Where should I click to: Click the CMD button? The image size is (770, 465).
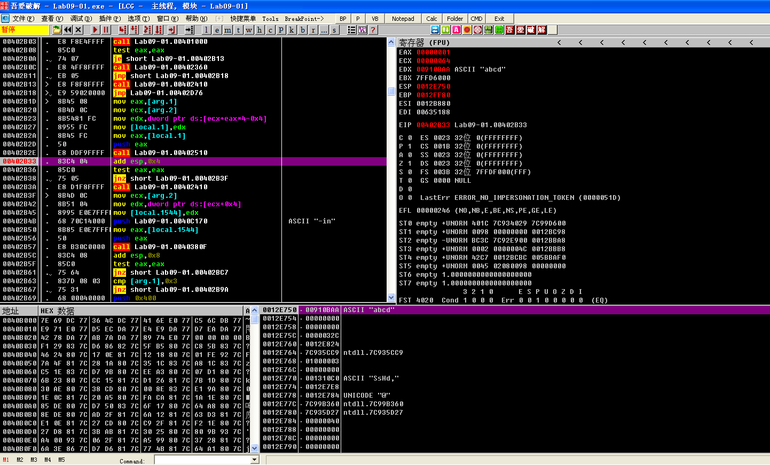(477, 19)
